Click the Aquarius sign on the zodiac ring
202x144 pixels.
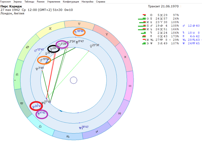point(130,86)
